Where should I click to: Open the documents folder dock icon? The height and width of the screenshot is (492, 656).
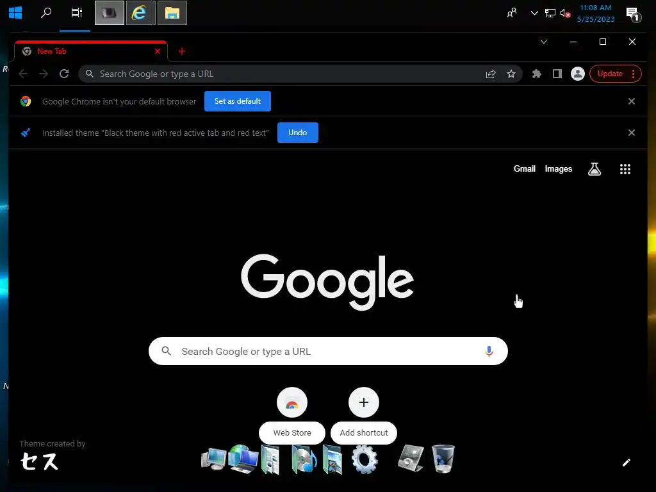[x=270, y=459]
